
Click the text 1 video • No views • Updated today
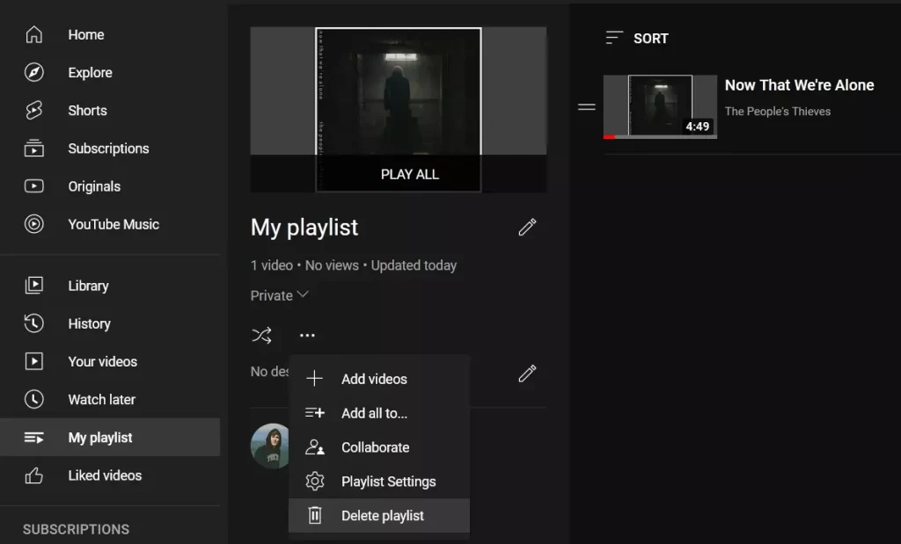pos(354,265)
